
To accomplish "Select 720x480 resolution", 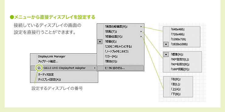I will (x=182, y=34).
